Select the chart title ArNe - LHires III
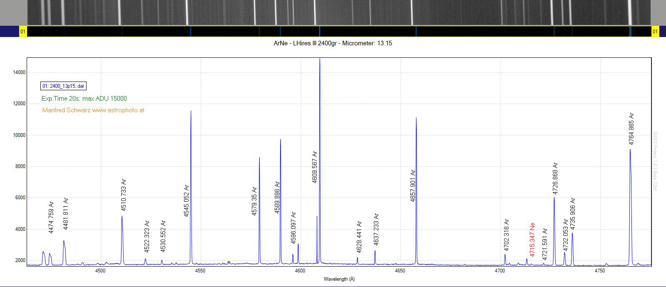 (x=333, y=43)
